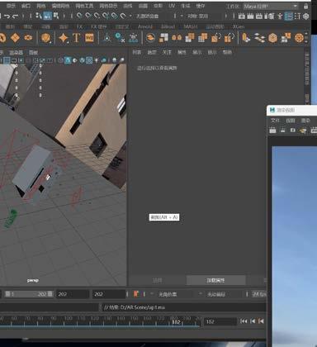Select the Type text tool icon
The width and height of the screenshot is (317, 347).
[76, 38]
